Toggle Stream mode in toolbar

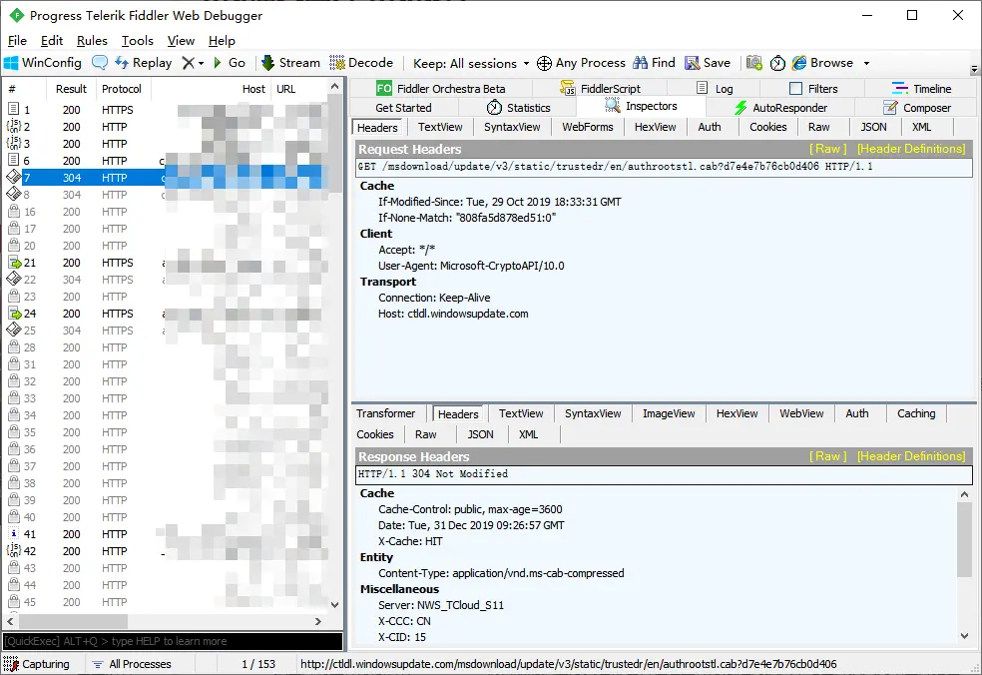(290, 63)
